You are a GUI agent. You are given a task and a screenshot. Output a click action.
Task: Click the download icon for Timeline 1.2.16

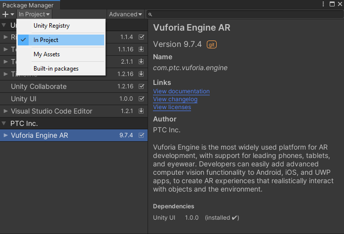[142, 74]
